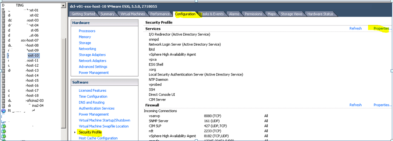393x141 pixels.
Task: Click the server icon next to esx-host-07
Action: [4, 40]
